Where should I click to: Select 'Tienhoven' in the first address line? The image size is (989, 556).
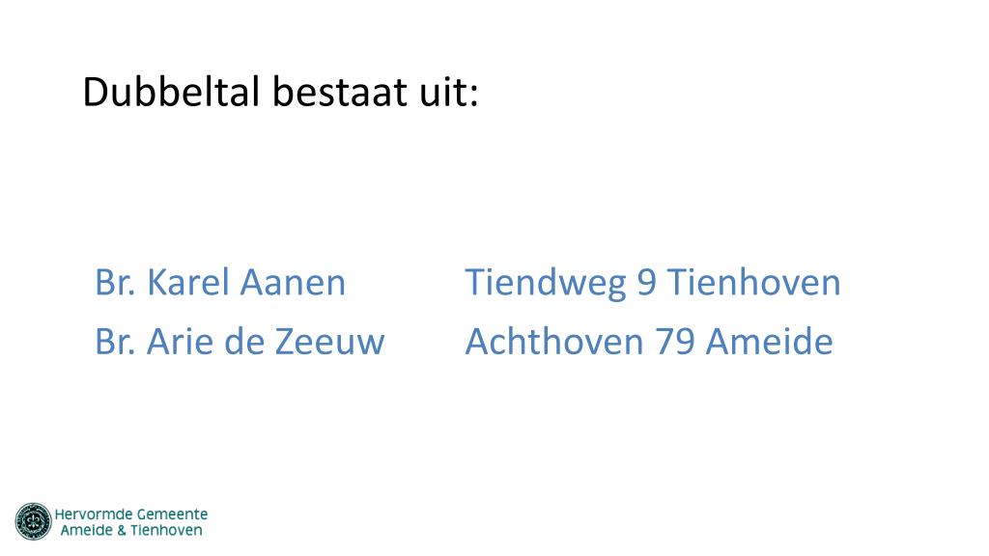coord(754,282)
